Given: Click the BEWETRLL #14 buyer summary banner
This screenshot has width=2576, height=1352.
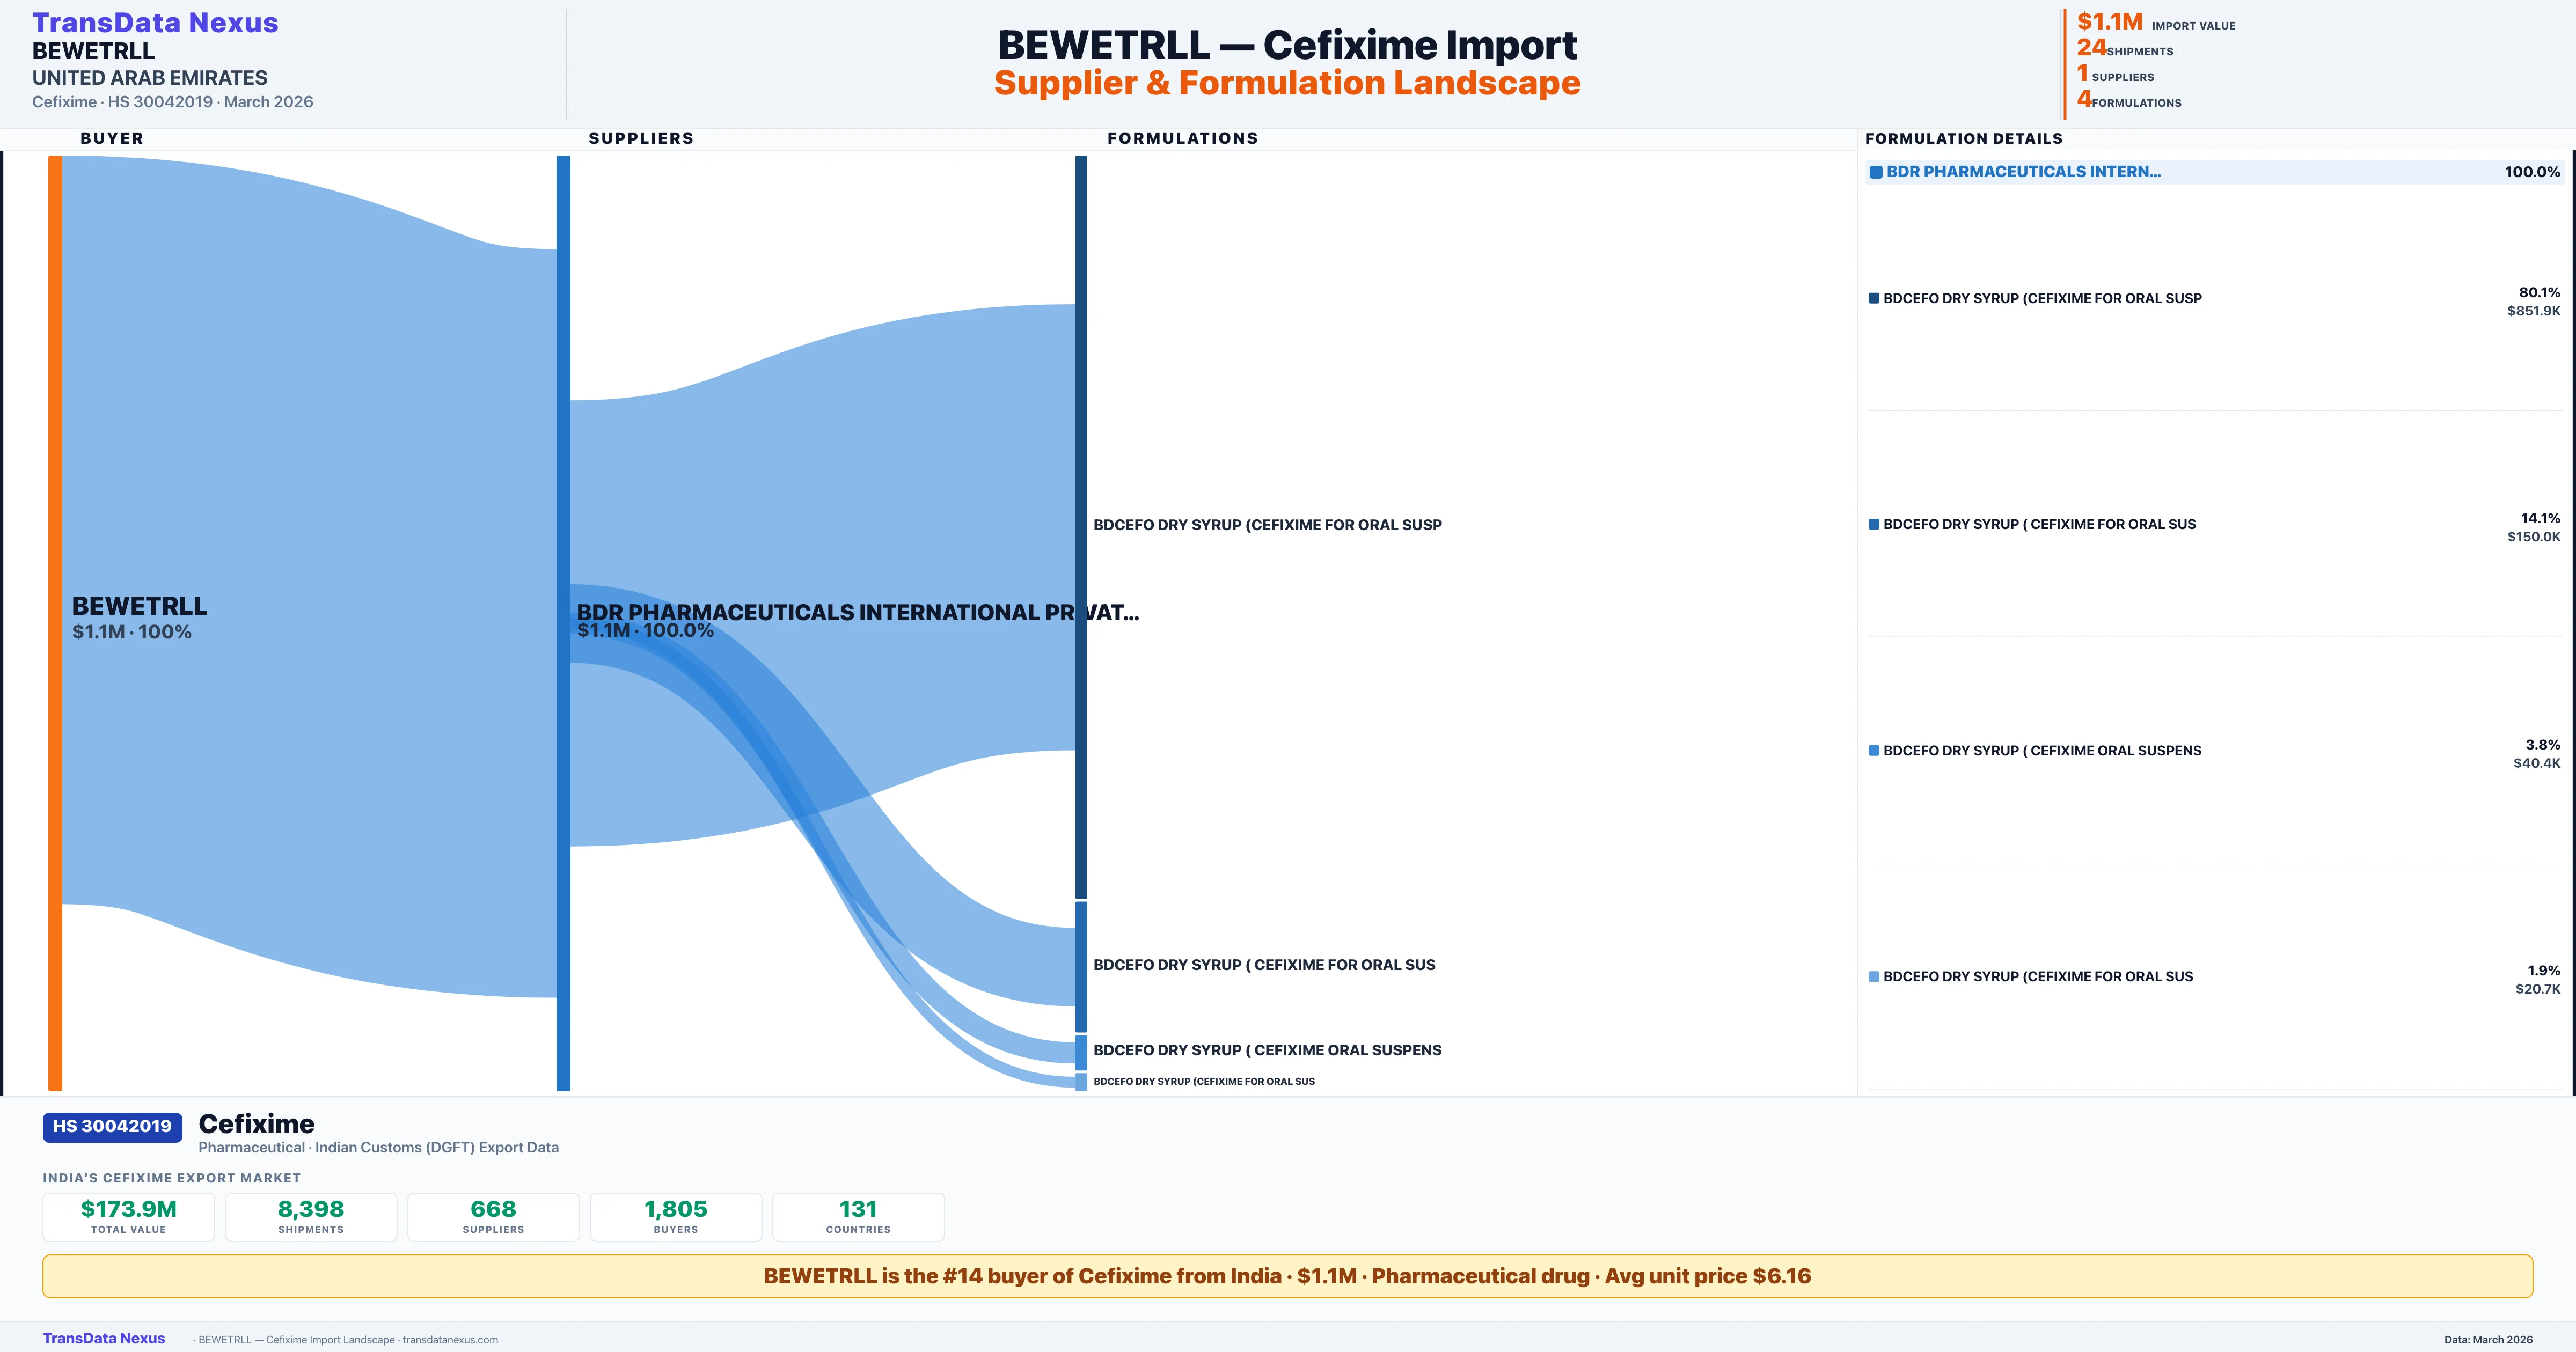Looking at the screenshot, I should click(x=1288, y=1276).
